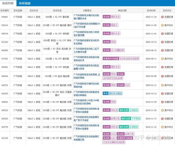Click date cell 2019-12-12
Screen dimensions: 175x145
(x=151, y=93)
